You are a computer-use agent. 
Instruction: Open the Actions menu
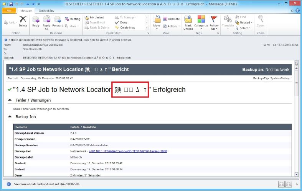[172, 26]
